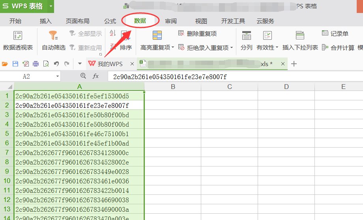The height and width of the screenshot is (220, 363).
Task: Expand the 拒绝录入重复项 dropdown arrow
Action: (x=232, y=48)
